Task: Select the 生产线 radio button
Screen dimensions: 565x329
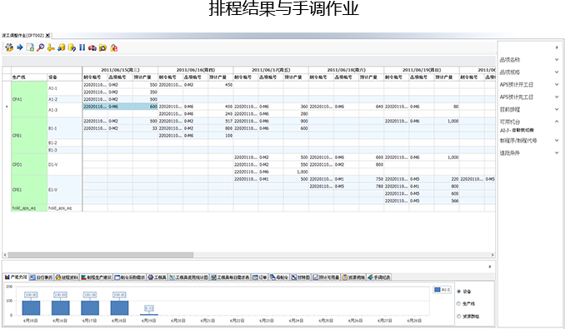Action: pos(458,304)
